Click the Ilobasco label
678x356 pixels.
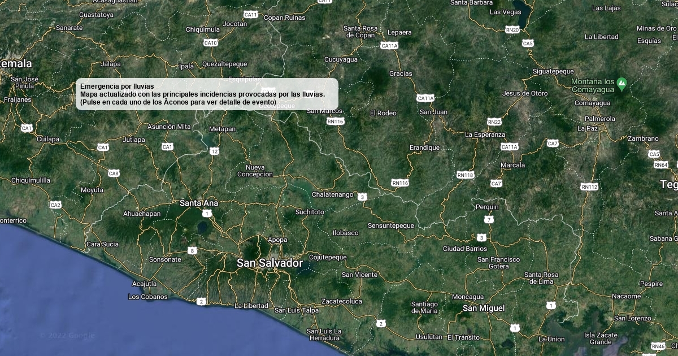click(x=345, y=232)
